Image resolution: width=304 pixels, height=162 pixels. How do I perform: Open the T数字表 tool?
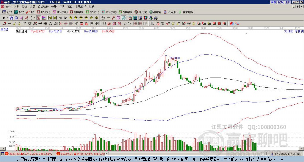(x=126, y=12)
